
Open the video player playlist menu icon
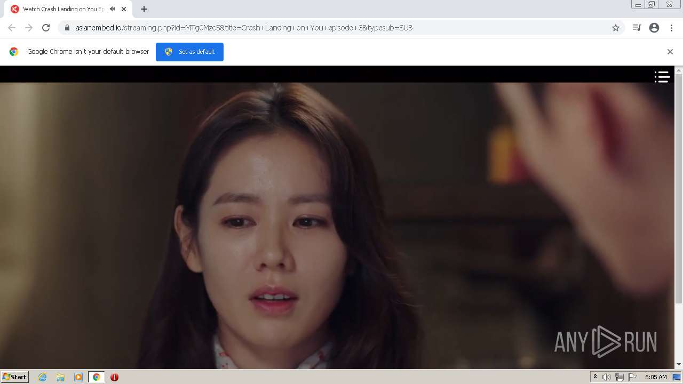(x=662, y=77)
